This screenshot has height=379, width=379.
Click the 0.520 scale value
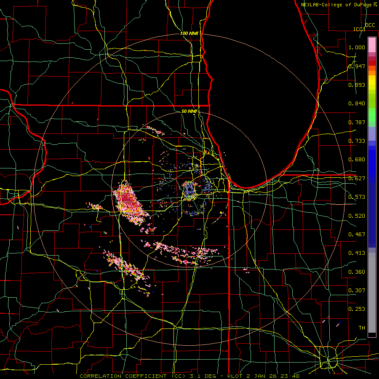[x=357, y=216]
